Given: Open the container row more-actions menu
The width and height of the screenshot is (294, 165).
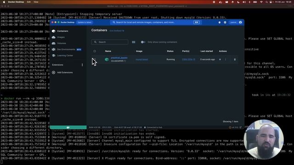Looking at the screenshot, I should pos(226,60).
